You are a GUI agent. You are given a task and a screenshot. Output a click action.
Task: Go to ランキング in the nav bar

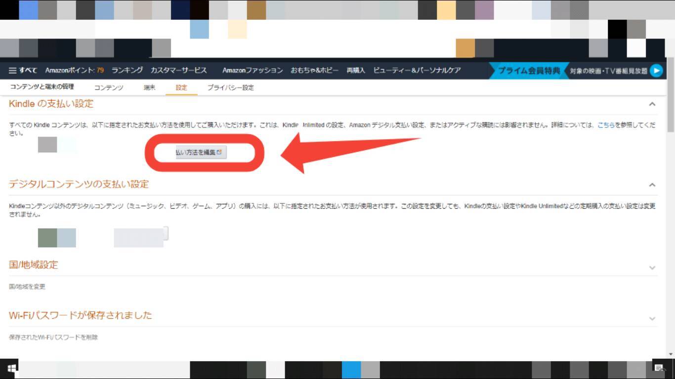[127, 71]
